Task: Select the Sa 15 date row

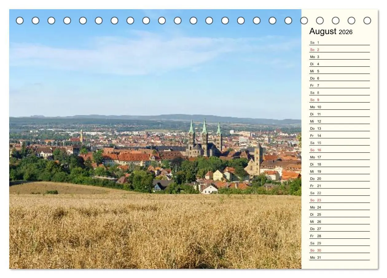Action: (339, 143)
